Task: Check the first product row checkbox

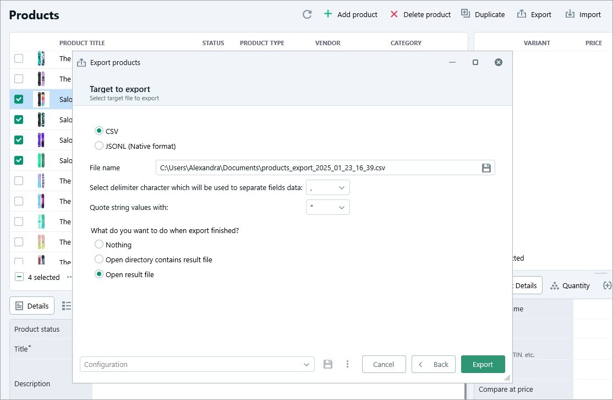Action: point(18,58)
